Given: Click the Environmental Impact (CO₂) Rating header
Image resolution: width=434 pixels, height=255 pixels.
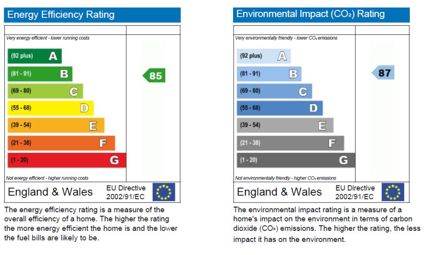Looking at the screenshot, I should (321, 15).
